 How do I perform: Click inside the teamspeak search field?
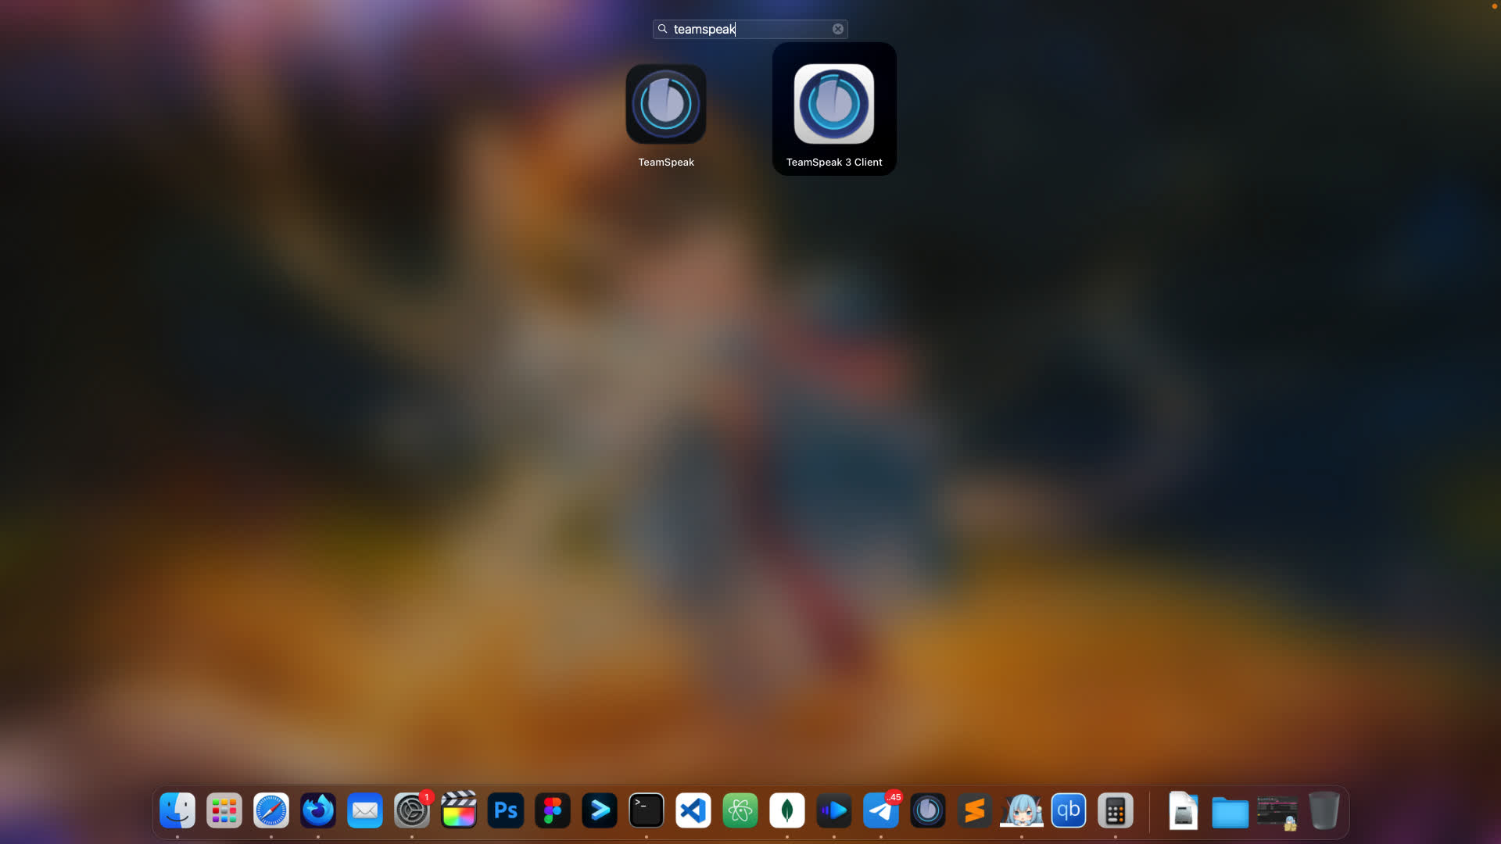click(750, 29)
